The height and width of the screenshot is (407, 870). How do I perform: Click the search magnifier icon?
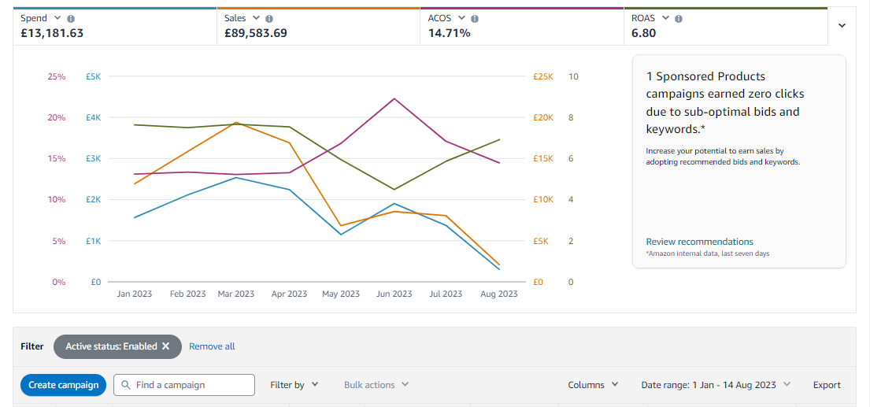(126, 385)
